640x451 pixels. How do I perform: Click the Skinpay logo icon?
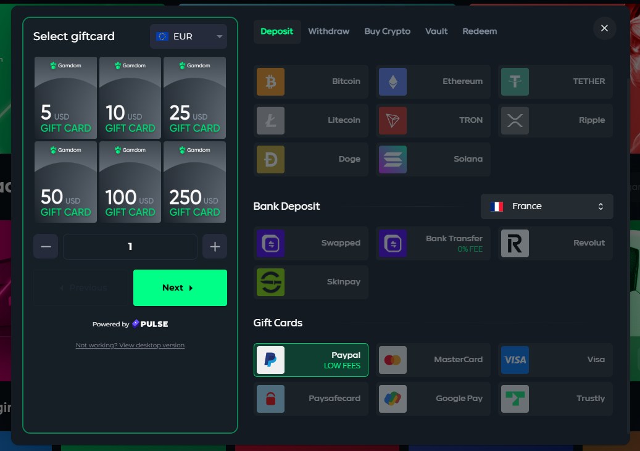270,282
